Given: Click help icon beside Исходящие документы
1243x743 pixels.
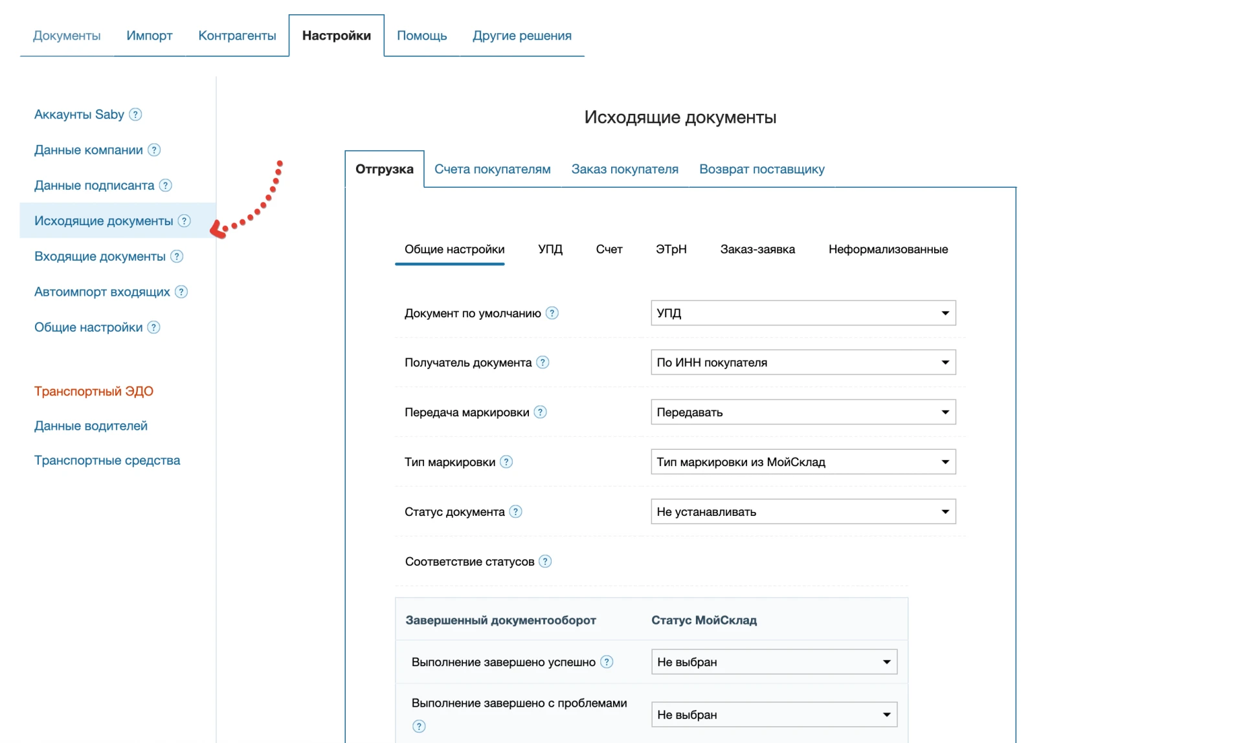Looking at the screenshot, I should point(185,221).
